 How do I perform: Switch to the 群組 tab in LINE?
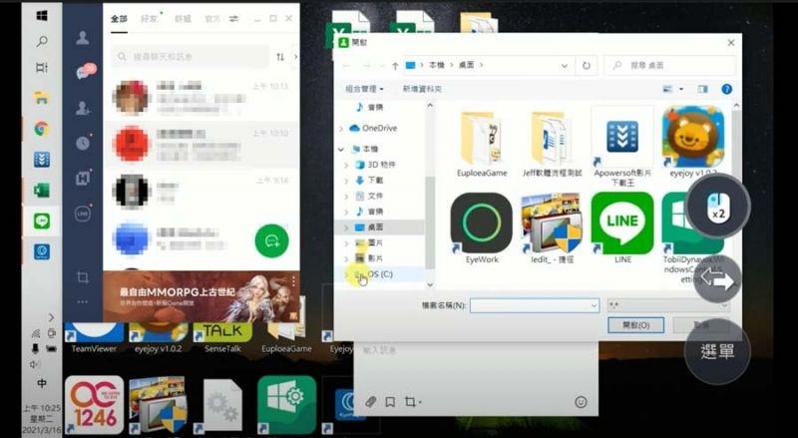point(183,19)
